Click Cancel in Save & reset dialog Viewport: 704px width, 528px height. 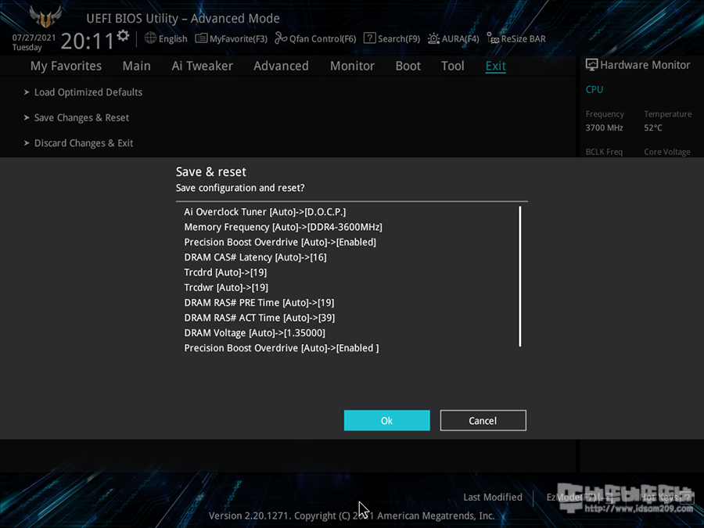pyautogui.click(x=483, y=420)
